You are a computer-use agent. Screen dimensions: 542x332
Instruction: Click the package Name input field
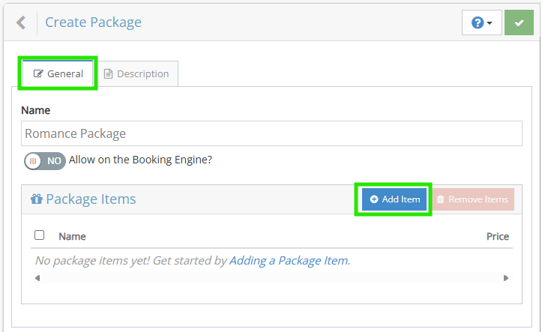pyautogui.click(x=271, y=133)
